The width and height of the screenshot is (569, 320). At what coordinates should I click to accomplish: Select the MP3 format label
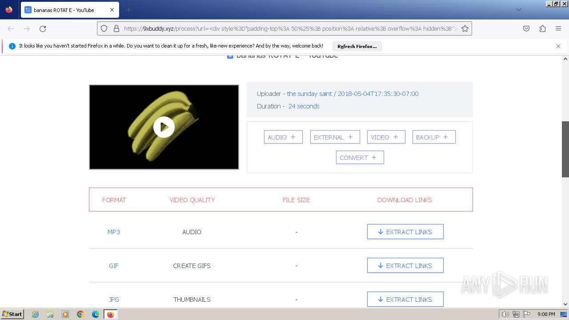point(114,232)
